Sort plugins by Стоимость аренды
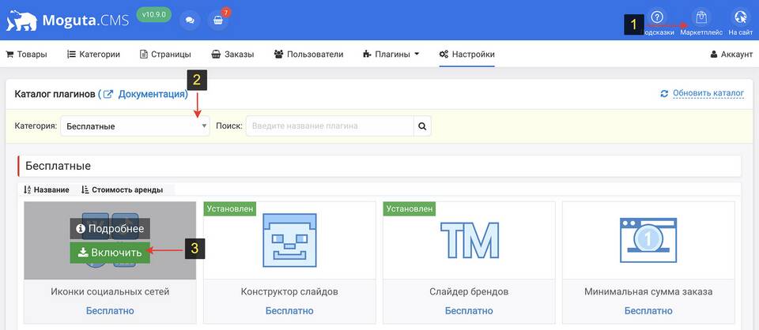 tap(122, 189)
